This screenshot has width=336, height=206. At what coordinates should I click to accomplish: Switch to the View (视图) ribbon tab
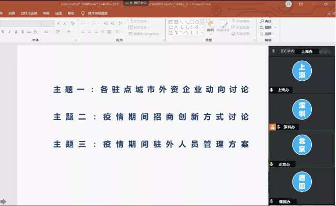click(x=58, y=13)
